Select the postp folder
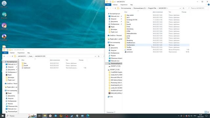This screenshot has height=118, width=210. pyautogui.click(x=128, y=36)
